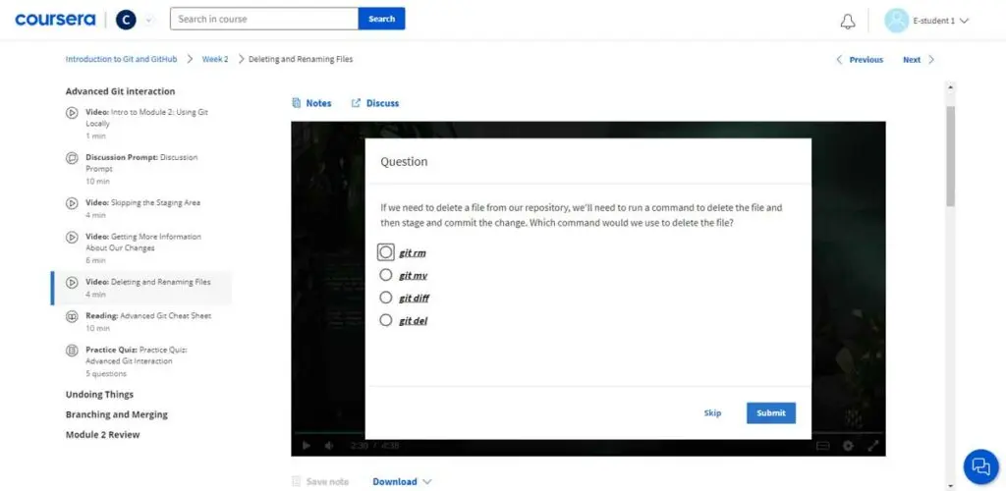
Task: Select the git mv radio option
Action: tap(385, 275)
